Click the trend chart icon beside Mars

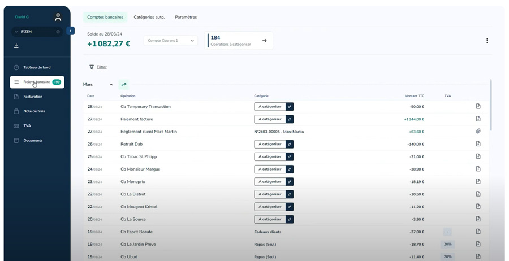pyautogui.click(x=124, y=85)
